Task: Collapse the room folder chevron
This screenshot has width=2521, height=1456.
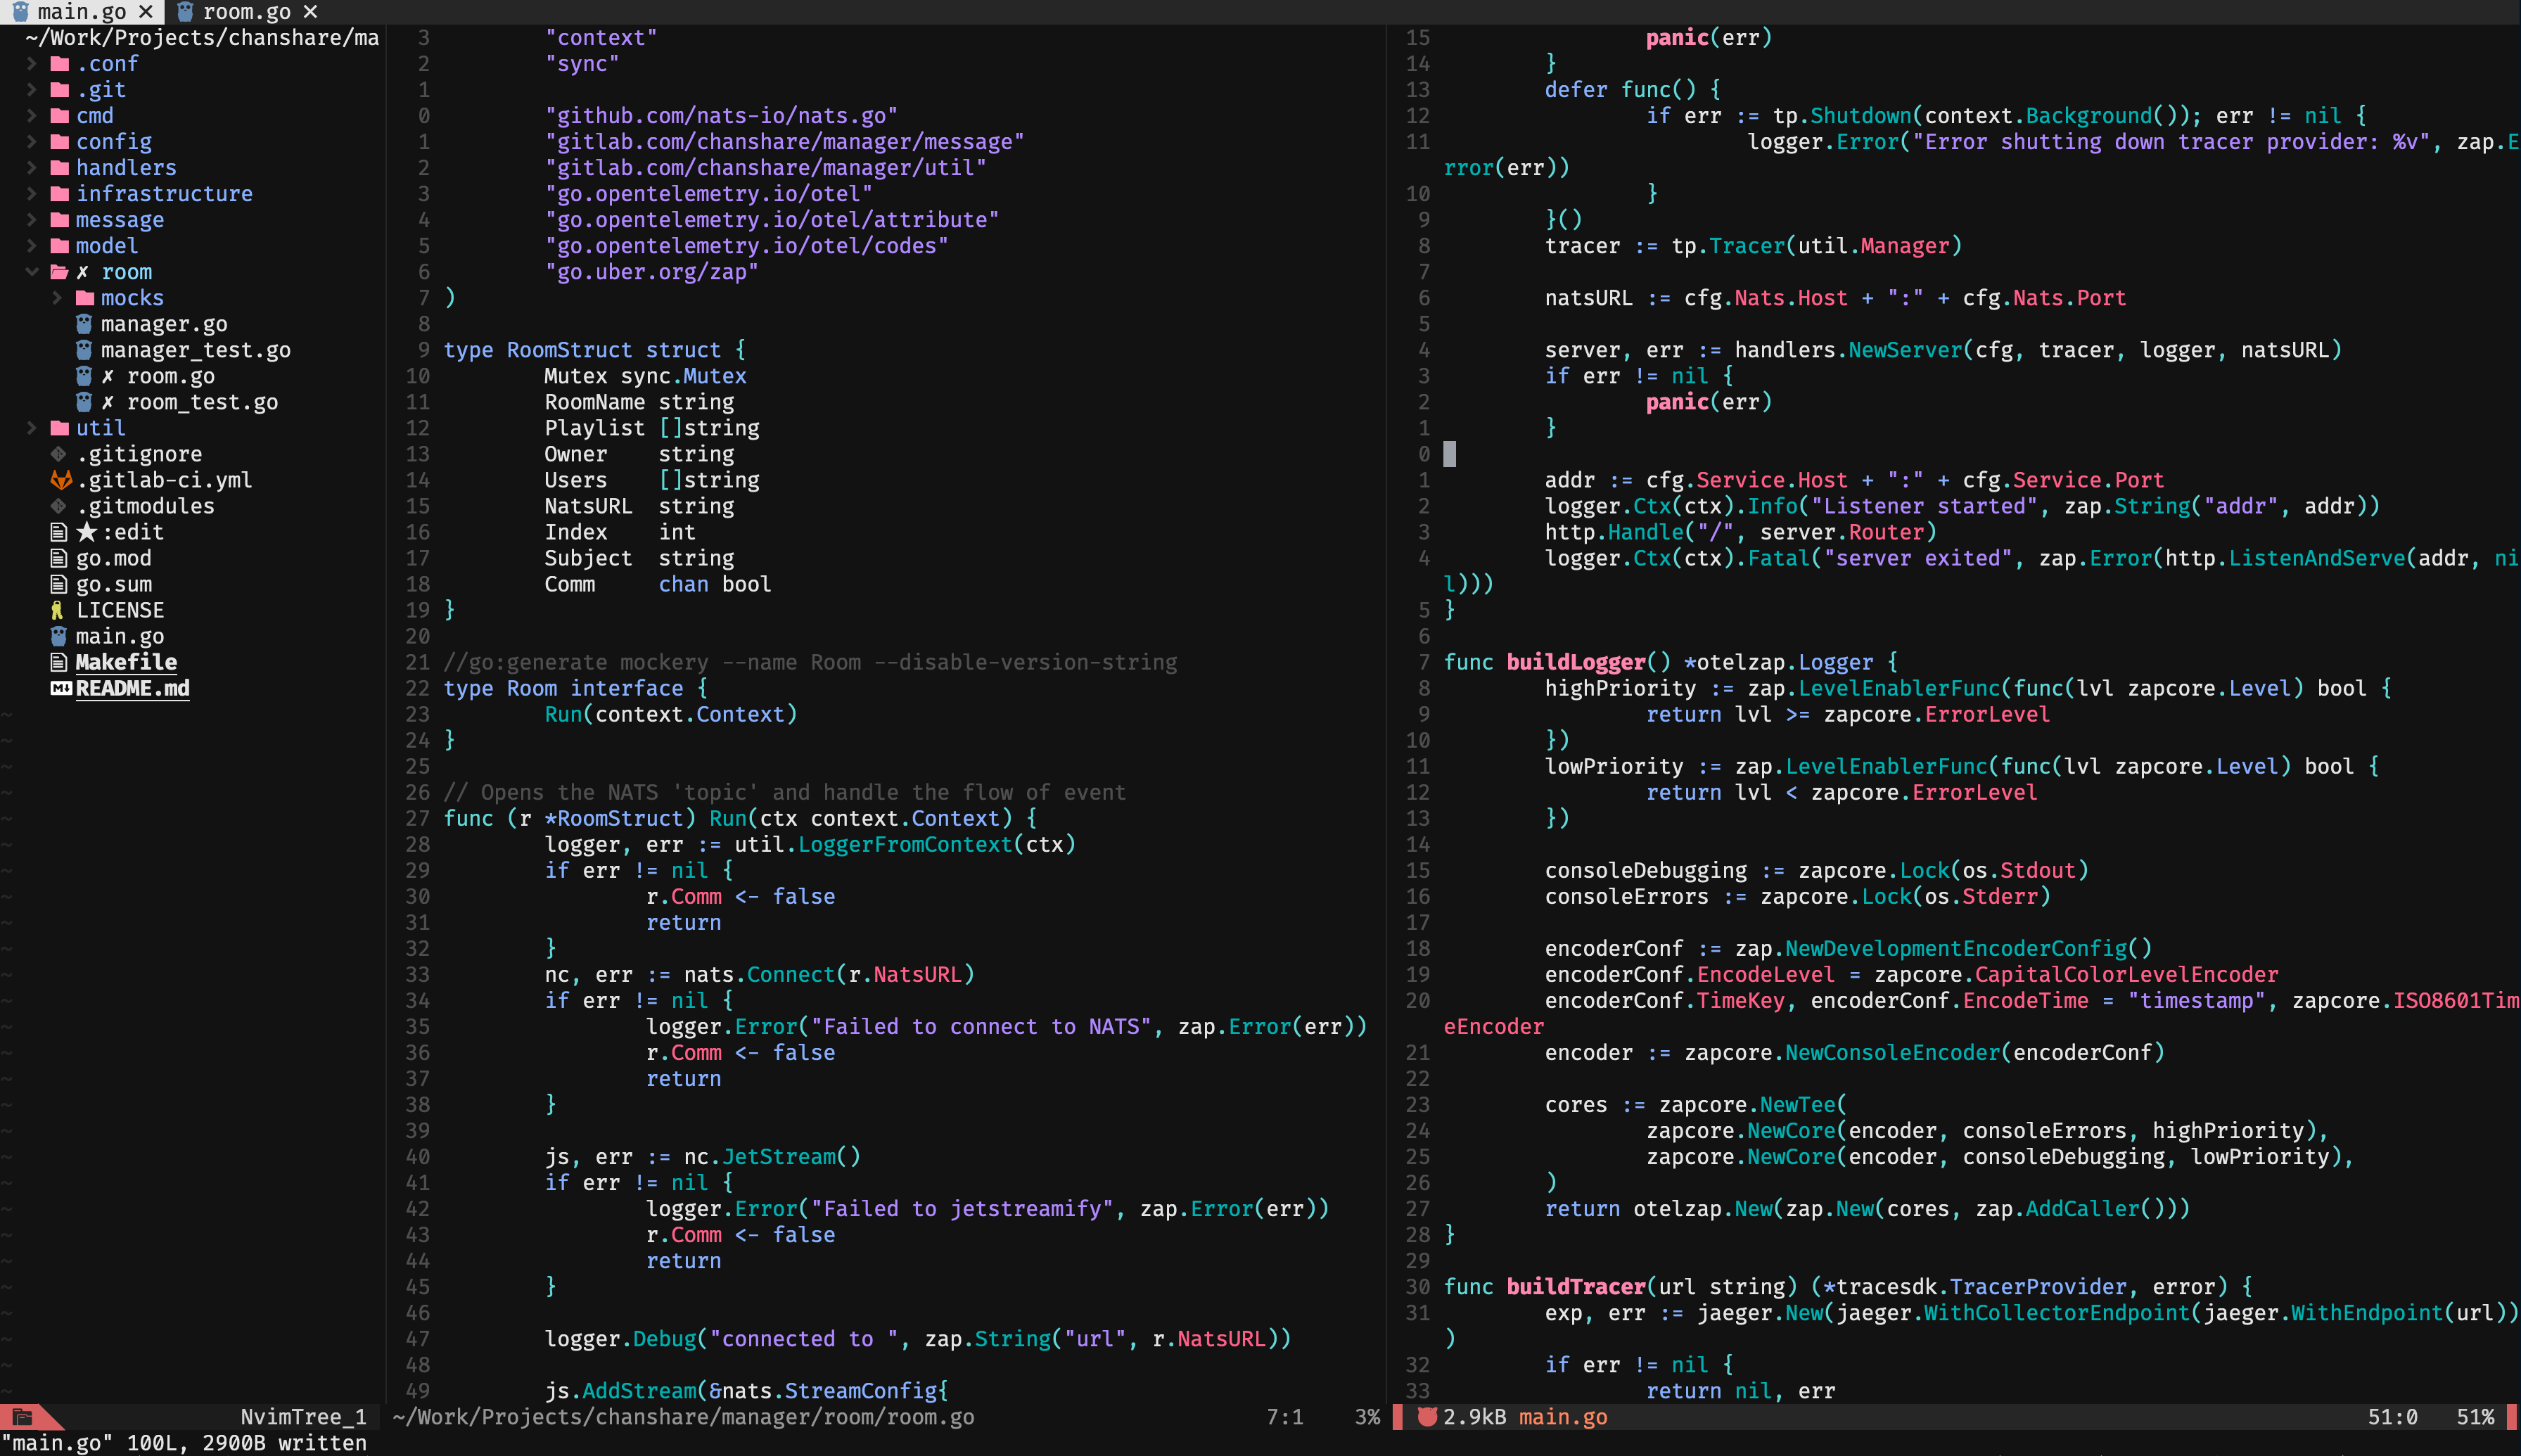Action: tap(32, 272)
